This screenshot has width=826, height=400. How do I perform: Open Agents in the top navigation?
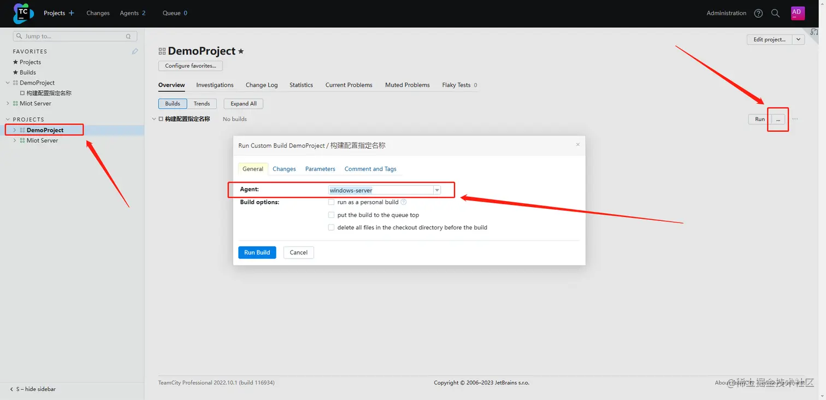133,13
